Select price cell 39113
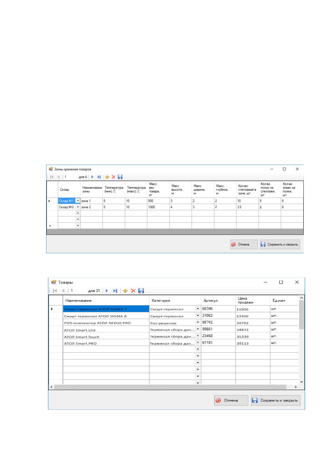323x457 pixels. coord(252,343)
